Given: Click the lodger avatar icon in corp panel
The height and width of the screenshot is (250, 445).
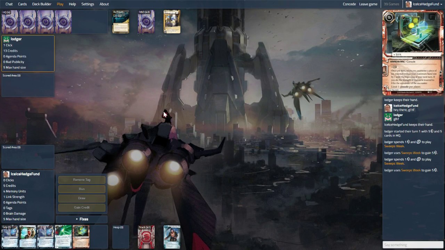Looking at the screenshot, I should 6,39.
